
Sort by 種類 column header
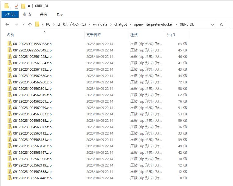click(134, 35)
